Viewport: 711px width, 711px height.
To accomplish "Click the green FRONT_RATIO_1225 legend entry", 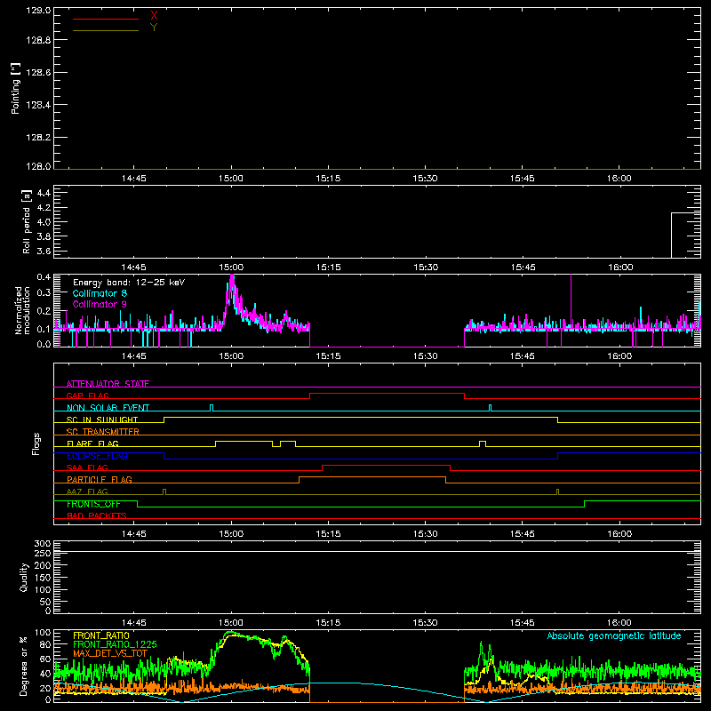I will (x=116, y=644).
